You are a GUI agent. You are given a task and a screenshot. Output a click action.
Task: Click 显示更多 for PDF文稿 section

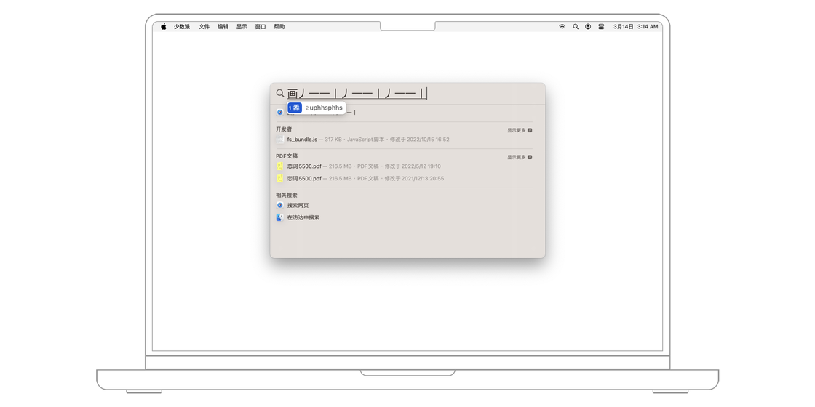(x=520, y=157)
